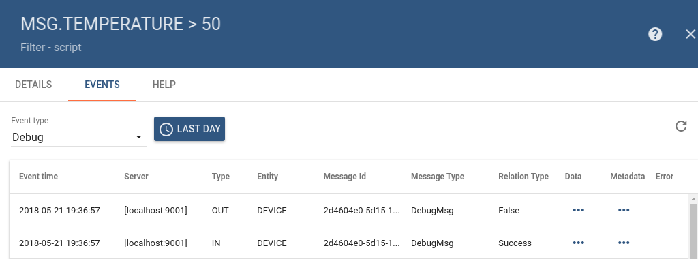Click the LAST DAY time window button
698x259 pixels.
click(x=189, y=129)
